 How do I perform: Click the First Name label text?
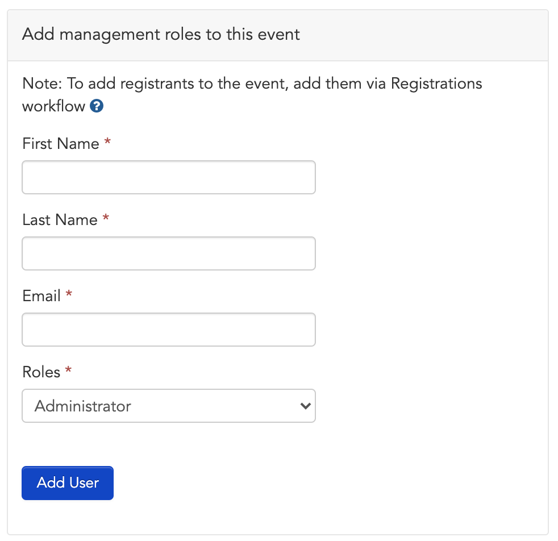pyautogui.click(x=60, y=144)
